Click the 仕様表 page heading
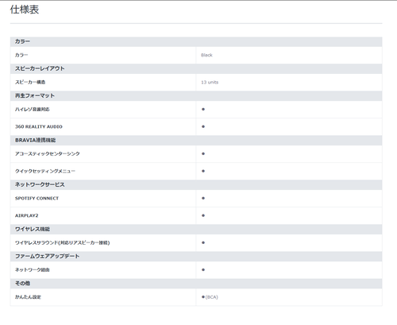397x325 pixels. tap(25, 10)
